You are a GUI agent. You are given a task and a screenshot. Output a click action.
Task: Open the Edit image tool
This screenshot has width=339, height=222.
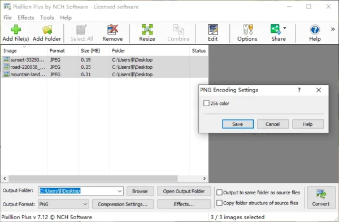pos(213,29)
